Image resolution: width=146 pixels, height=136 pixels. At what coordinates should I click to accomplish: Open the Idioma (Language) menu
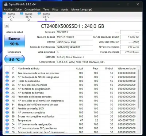[x=81, y=9]
